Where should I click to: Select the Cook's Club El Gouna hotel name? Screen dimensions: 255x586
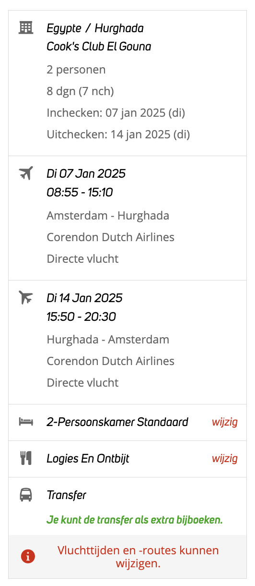[99, 47]
